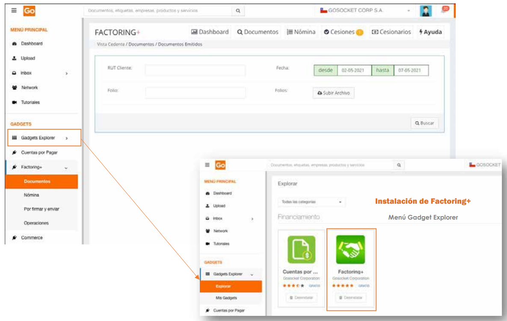Open GOSOCKET CORP S.A. company dropdown
Viewport: 507px width, 321px height.
[x=365, y=10]
